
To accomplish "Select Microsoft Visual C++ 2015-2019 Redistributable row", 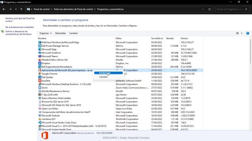I will point(120,126).
